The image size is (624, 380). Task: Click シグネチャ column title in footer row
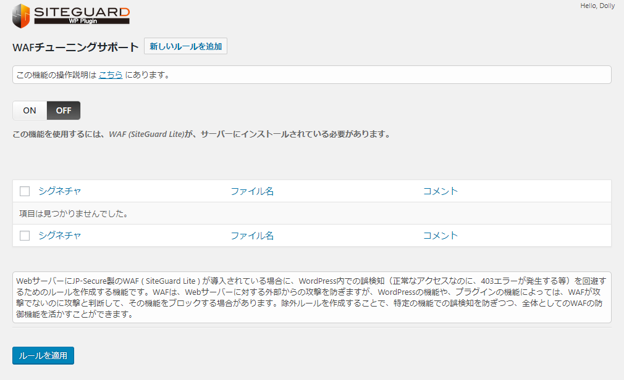pyautogui.click(x=59, y=236)
